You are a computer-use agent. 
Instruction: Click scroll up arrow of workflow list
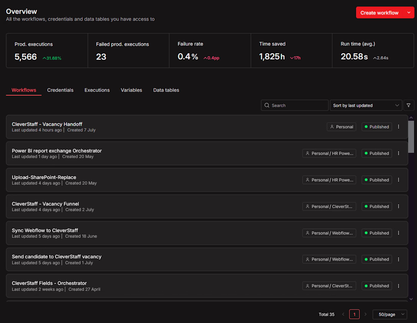click(x=411, y=118)
